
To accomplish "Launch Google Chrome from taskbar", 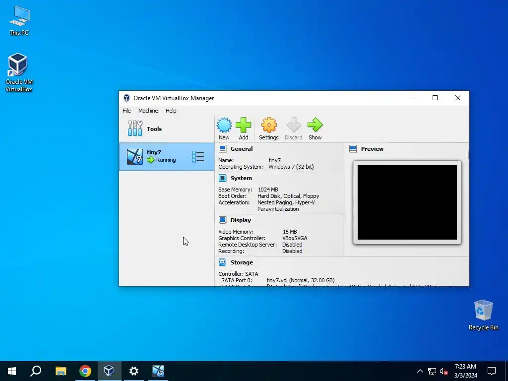I will point(85,371).
